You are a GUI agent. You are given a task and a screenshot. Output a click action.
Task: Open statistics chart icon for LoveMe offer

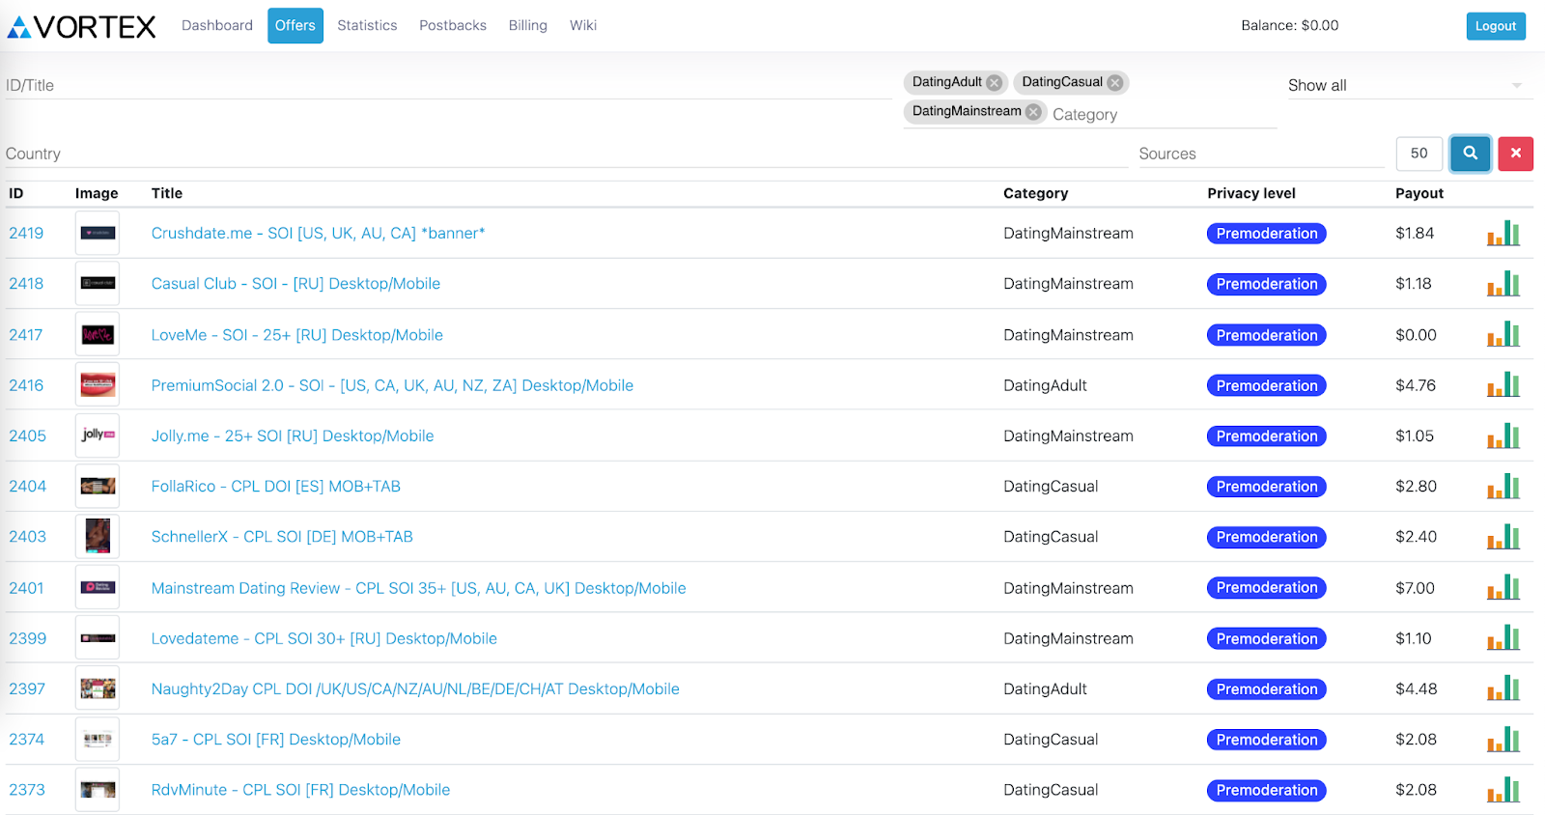click(x=1503, y=335)
